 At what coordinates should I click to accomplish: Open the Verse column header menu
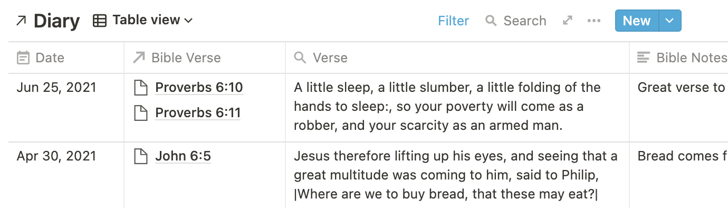(457, 58)
